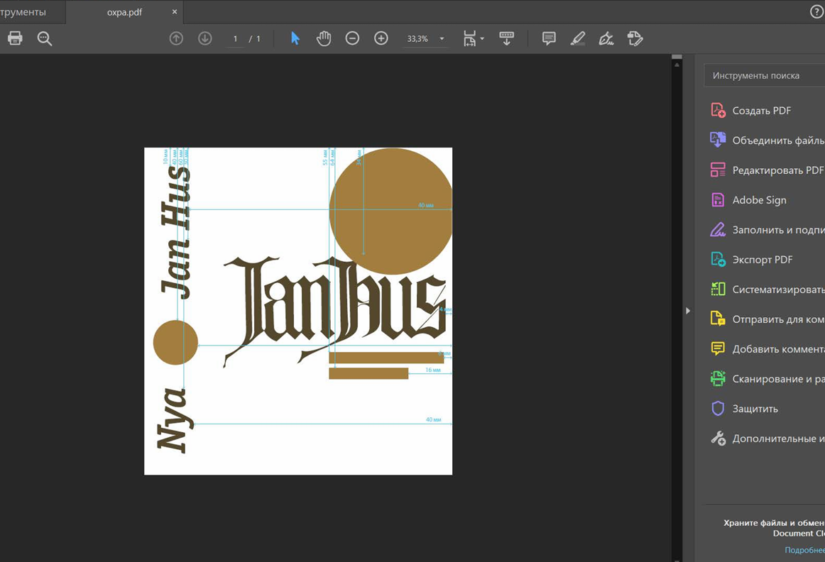Click the Защитить shield icon

[719, 409]
